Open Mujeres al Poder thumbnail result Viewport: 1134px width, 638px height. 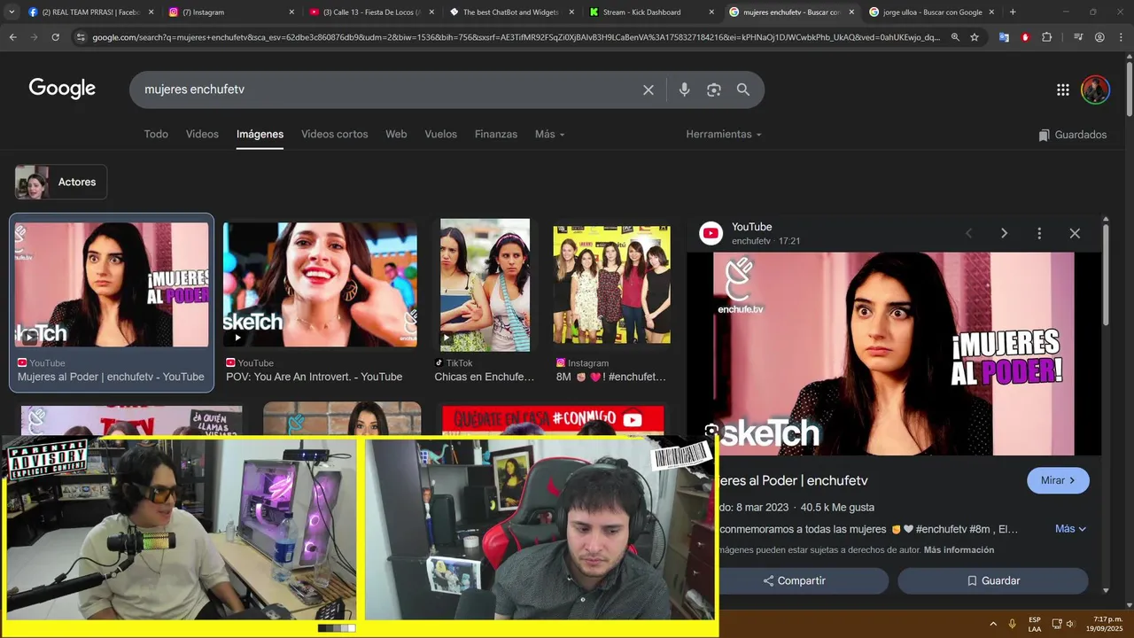point(111,284)
